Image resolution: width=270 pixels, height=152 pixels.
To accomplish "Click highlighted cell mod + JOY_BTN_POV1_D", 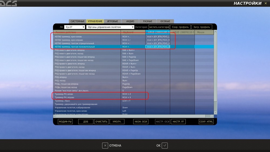I will pyautogui.click(x=158, y=47).
